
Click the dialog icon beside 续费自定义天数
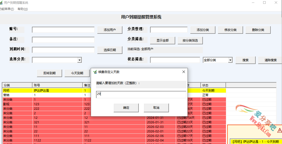coord(95,72)
